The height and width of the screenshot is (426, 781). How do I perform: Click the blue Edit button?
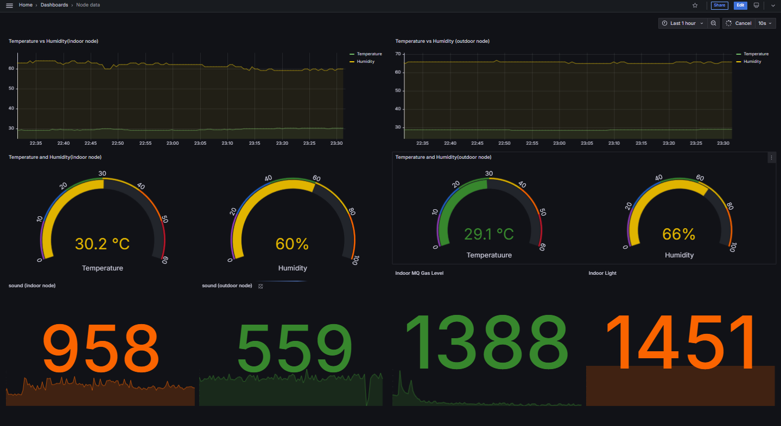click(740, 5)
